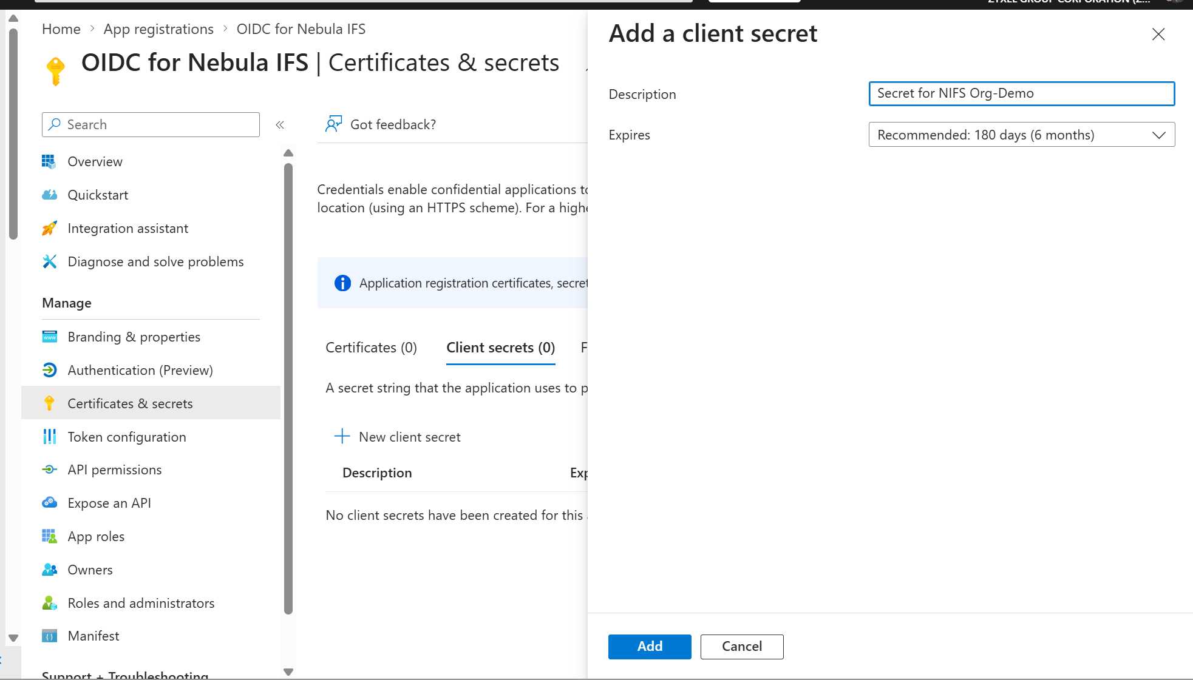Click the Manifest icon
The image size is (1193, 680).
tap(49, 636)
